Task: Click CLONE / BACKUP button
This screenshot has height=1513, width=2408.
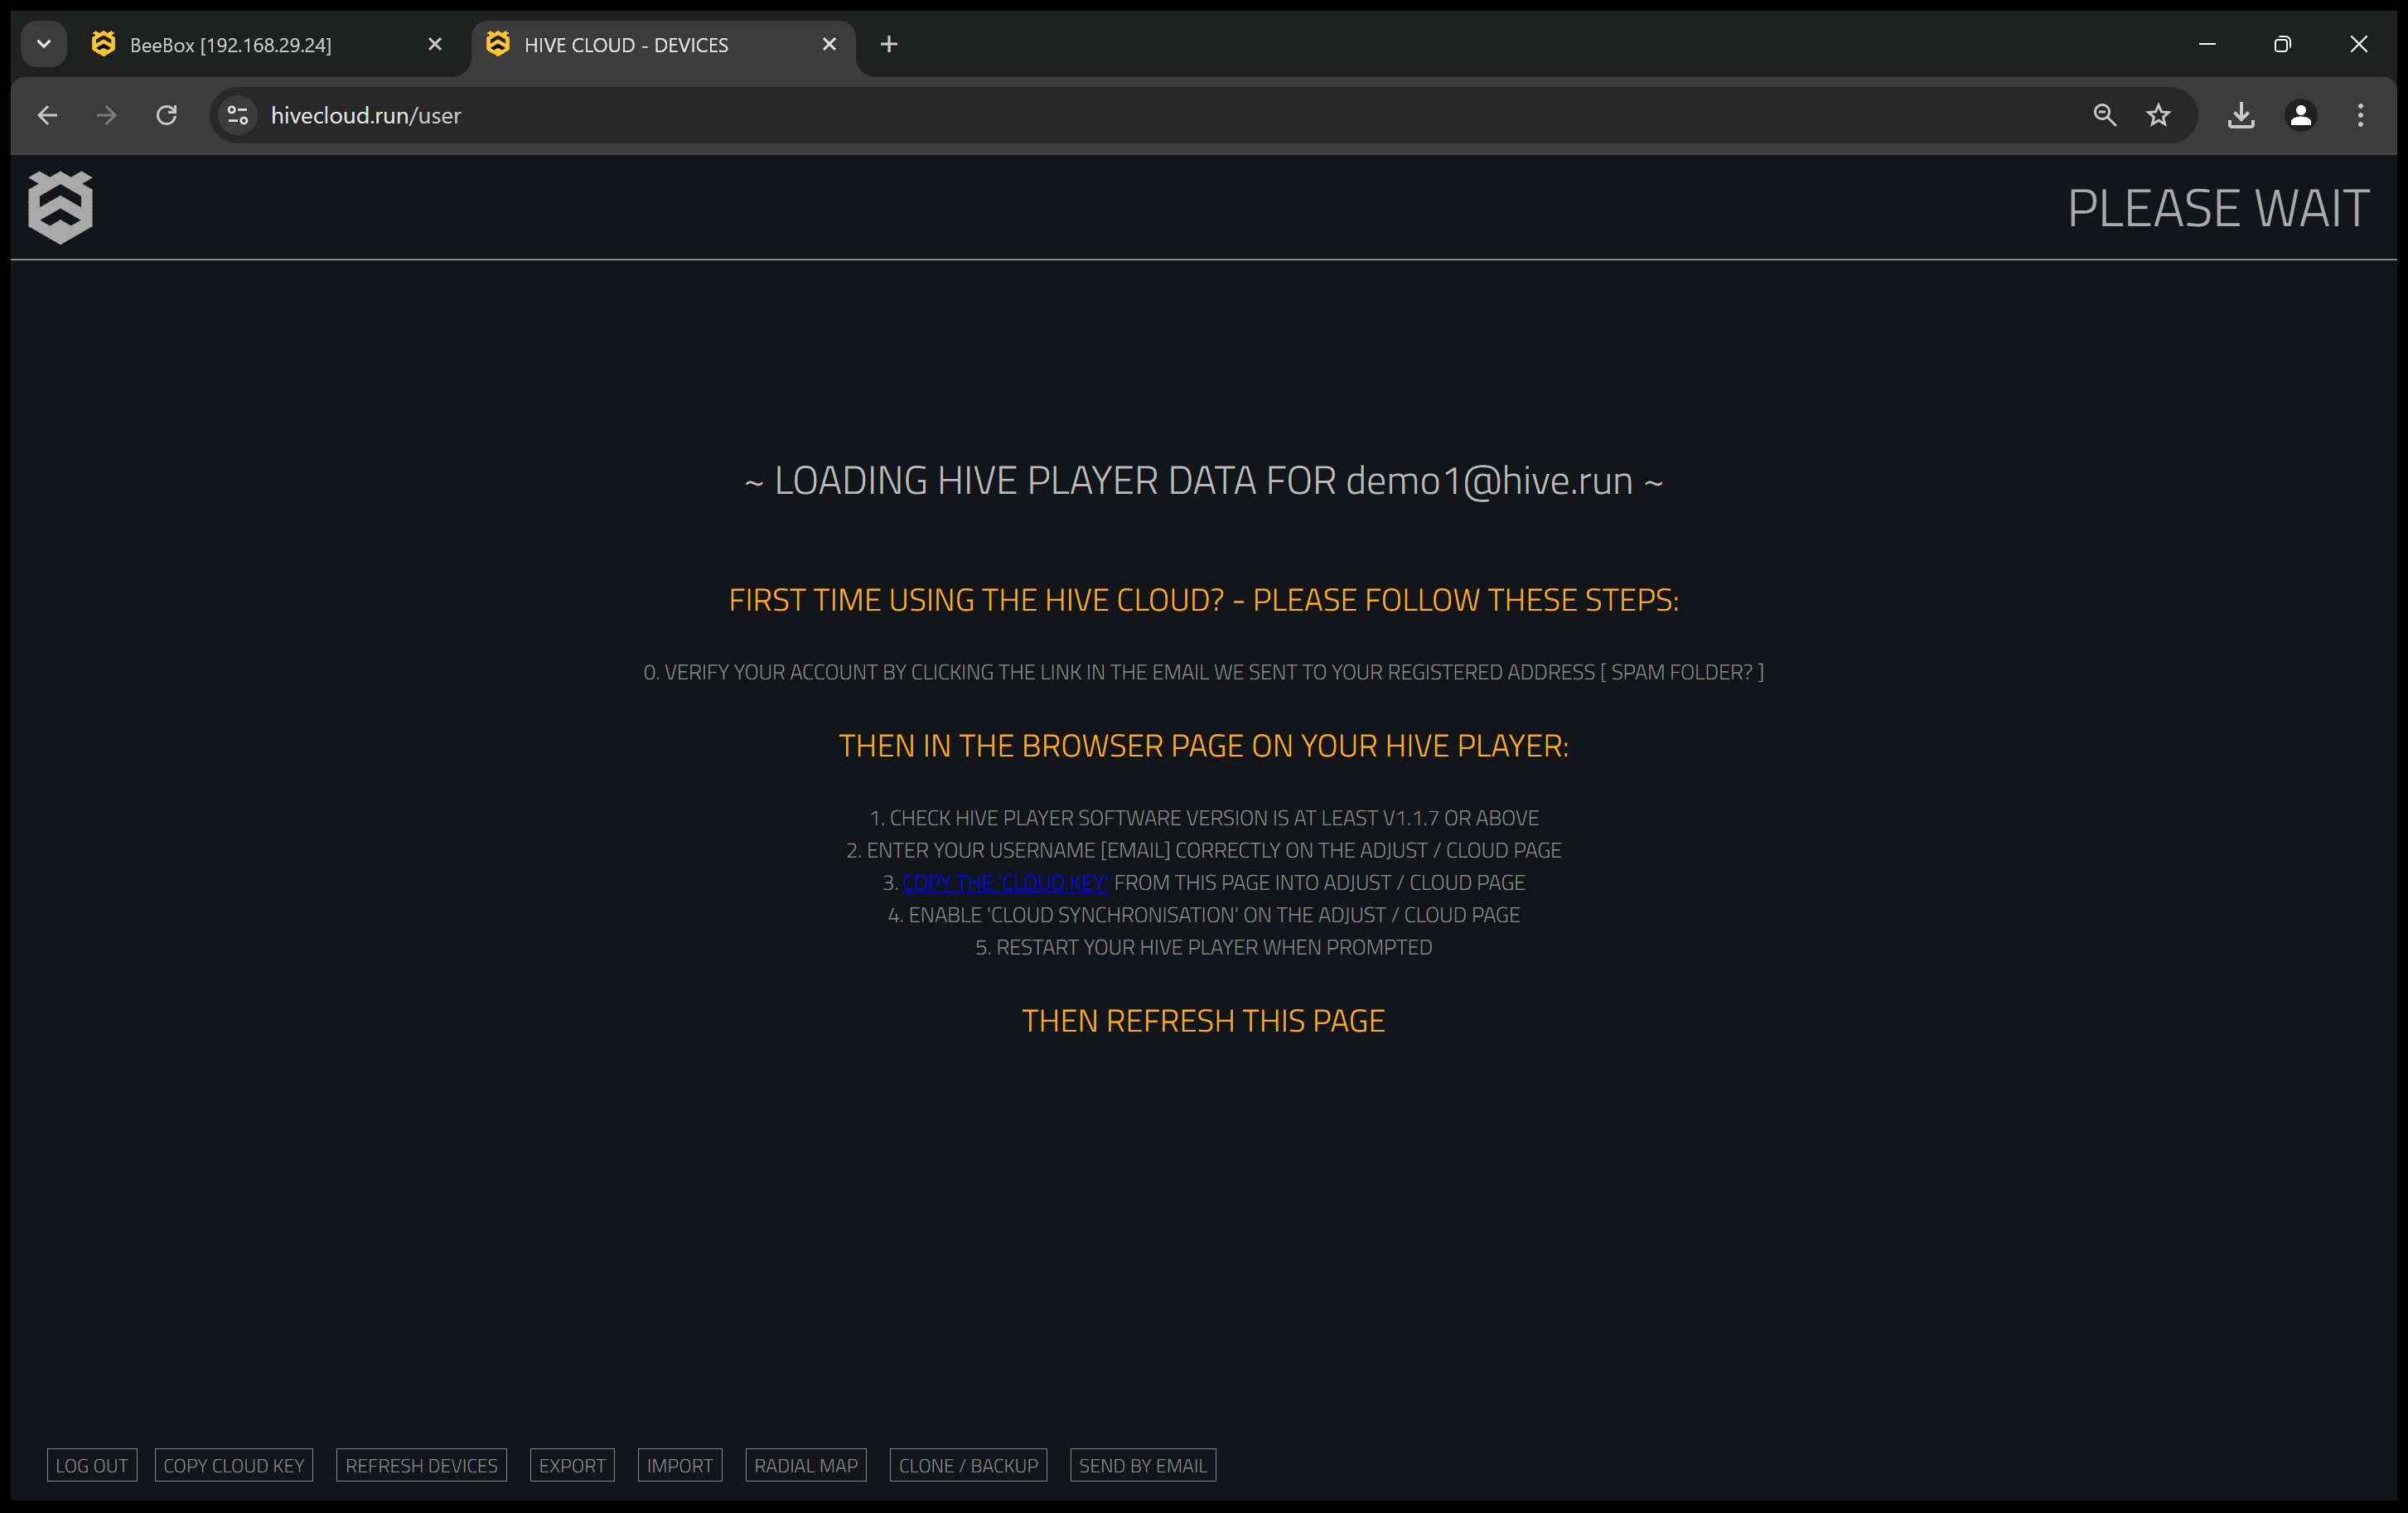Action: click(x=969, y=1465)
